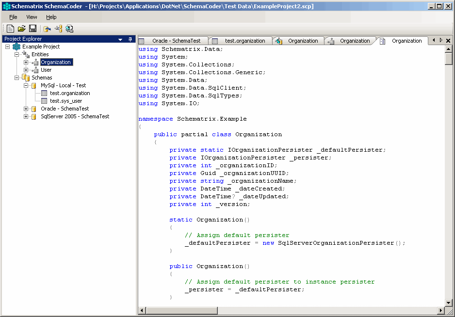Select the Organization entity label in the tree

[56, 62]
